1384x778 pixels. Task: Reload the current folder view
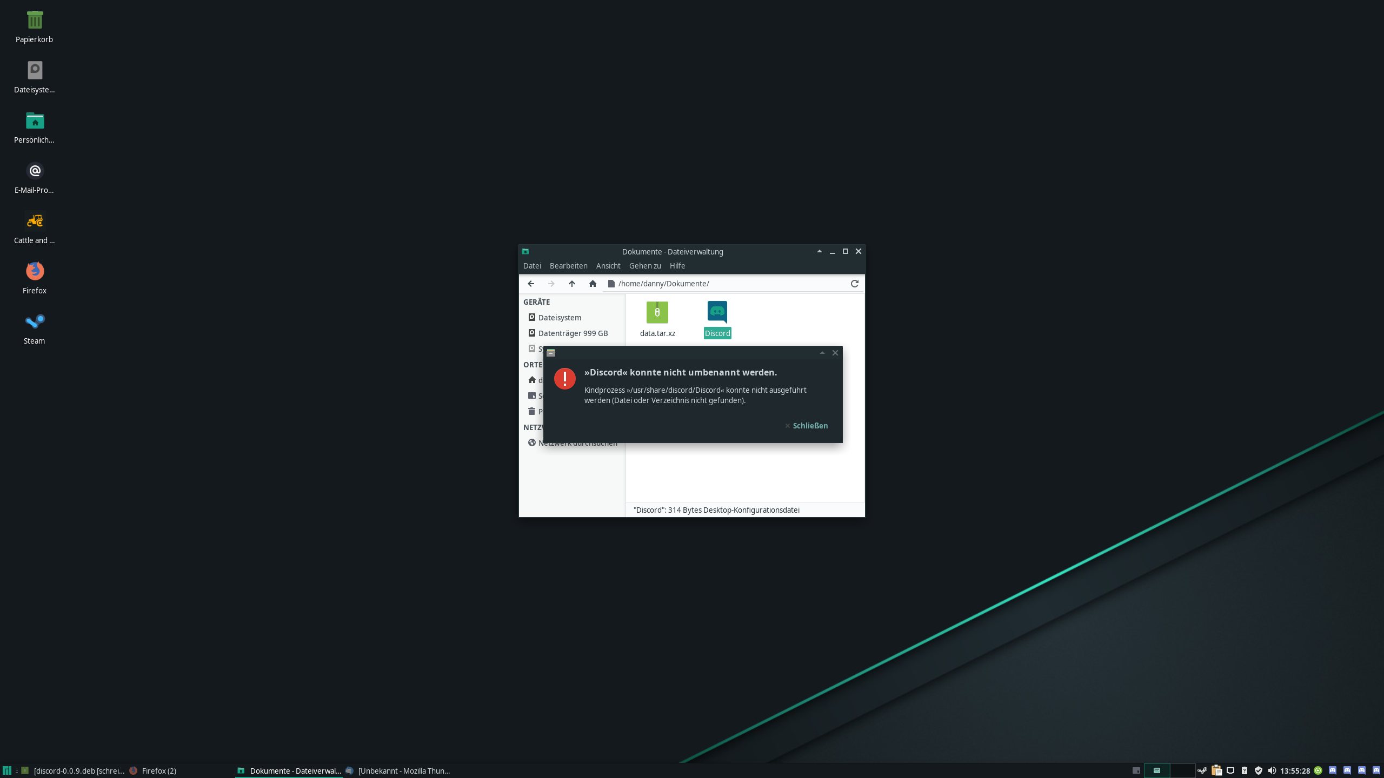[854, 284]
